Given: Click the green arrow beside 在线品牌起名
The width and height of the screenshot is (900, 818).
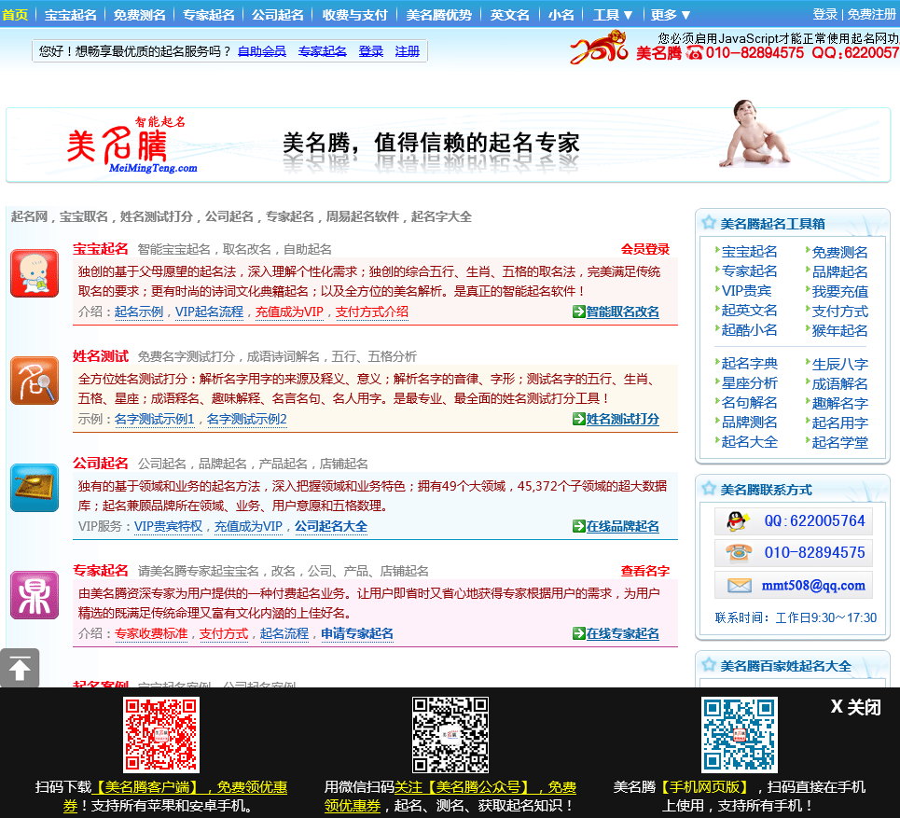Looking at the screenshot, I should pos(578,526).
